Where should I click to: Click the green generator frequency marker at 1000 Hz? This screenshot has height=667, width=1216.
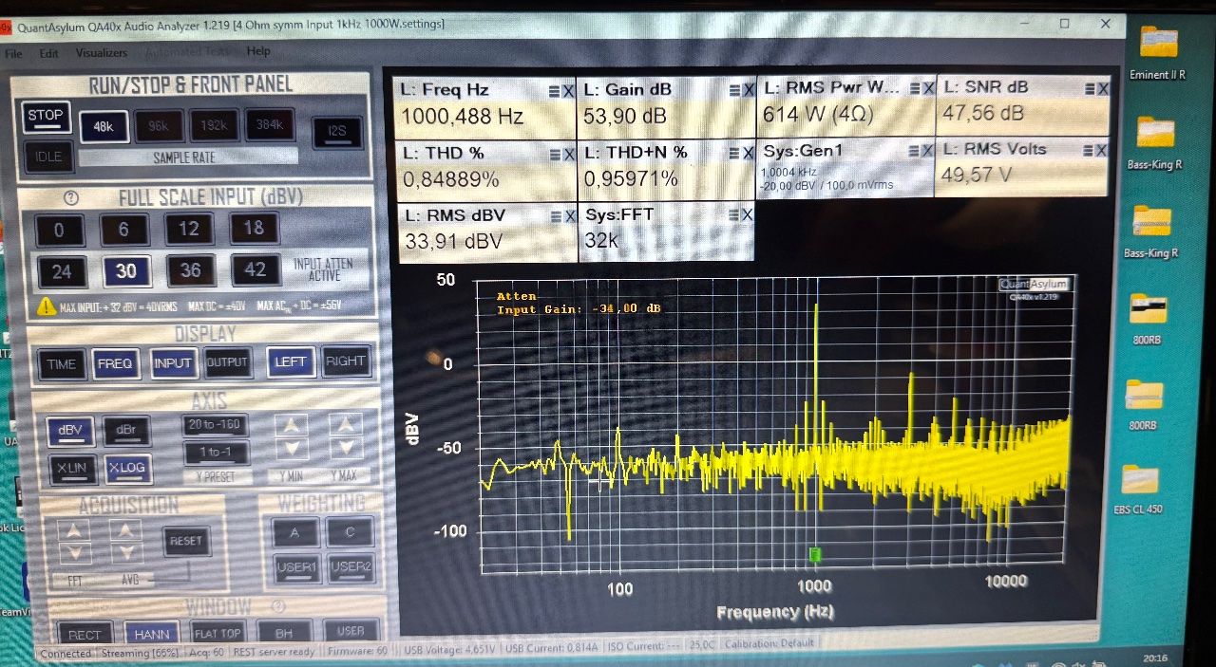coord(814,554)
